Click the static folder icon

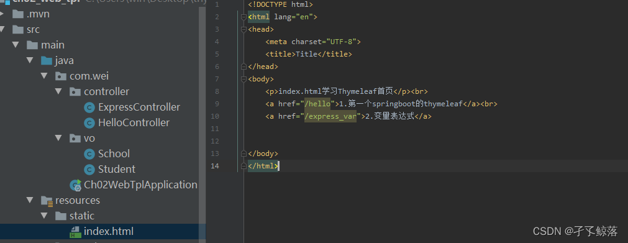61,216
